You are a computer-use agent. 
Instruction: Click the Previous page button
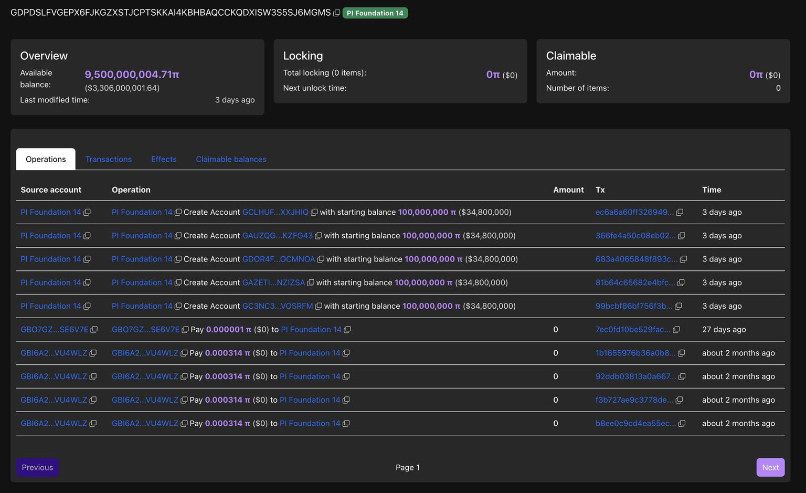tap(37, 467)
